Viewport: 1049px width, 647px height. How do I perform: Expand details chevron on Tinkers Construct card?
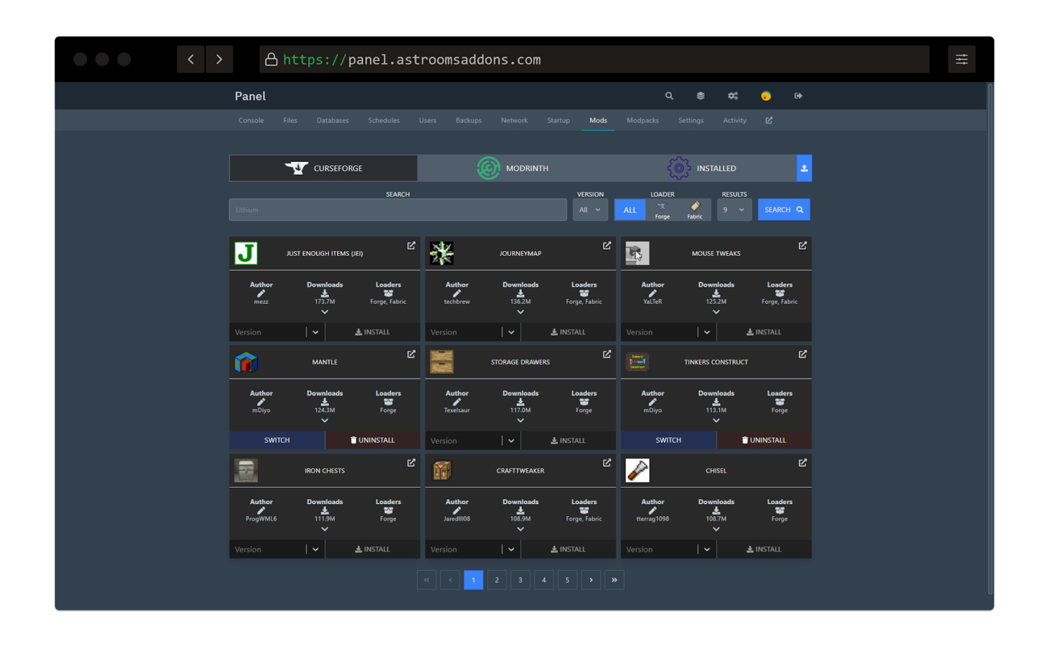(x=716, y=420)
